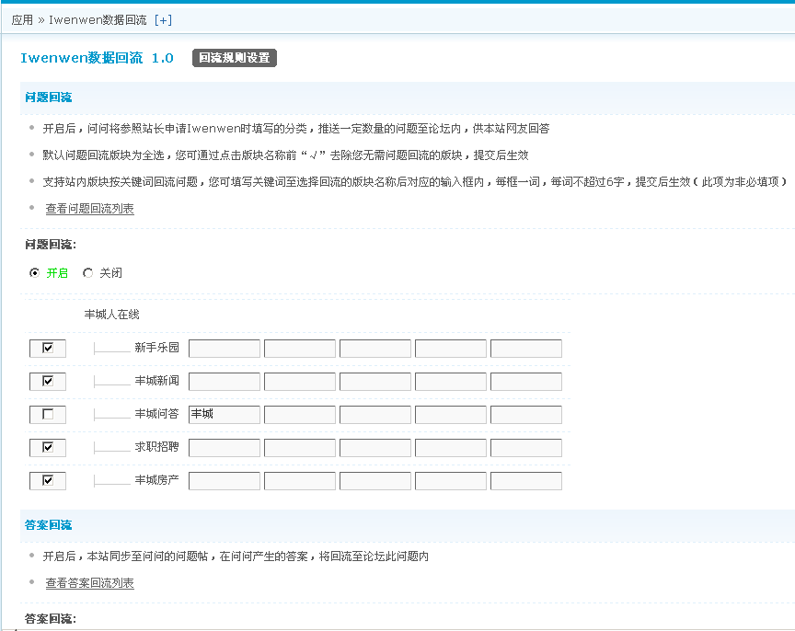This screenshot has height=631, width=795.
Task: Select the 开启 radio button
Action: click(34, 273)
